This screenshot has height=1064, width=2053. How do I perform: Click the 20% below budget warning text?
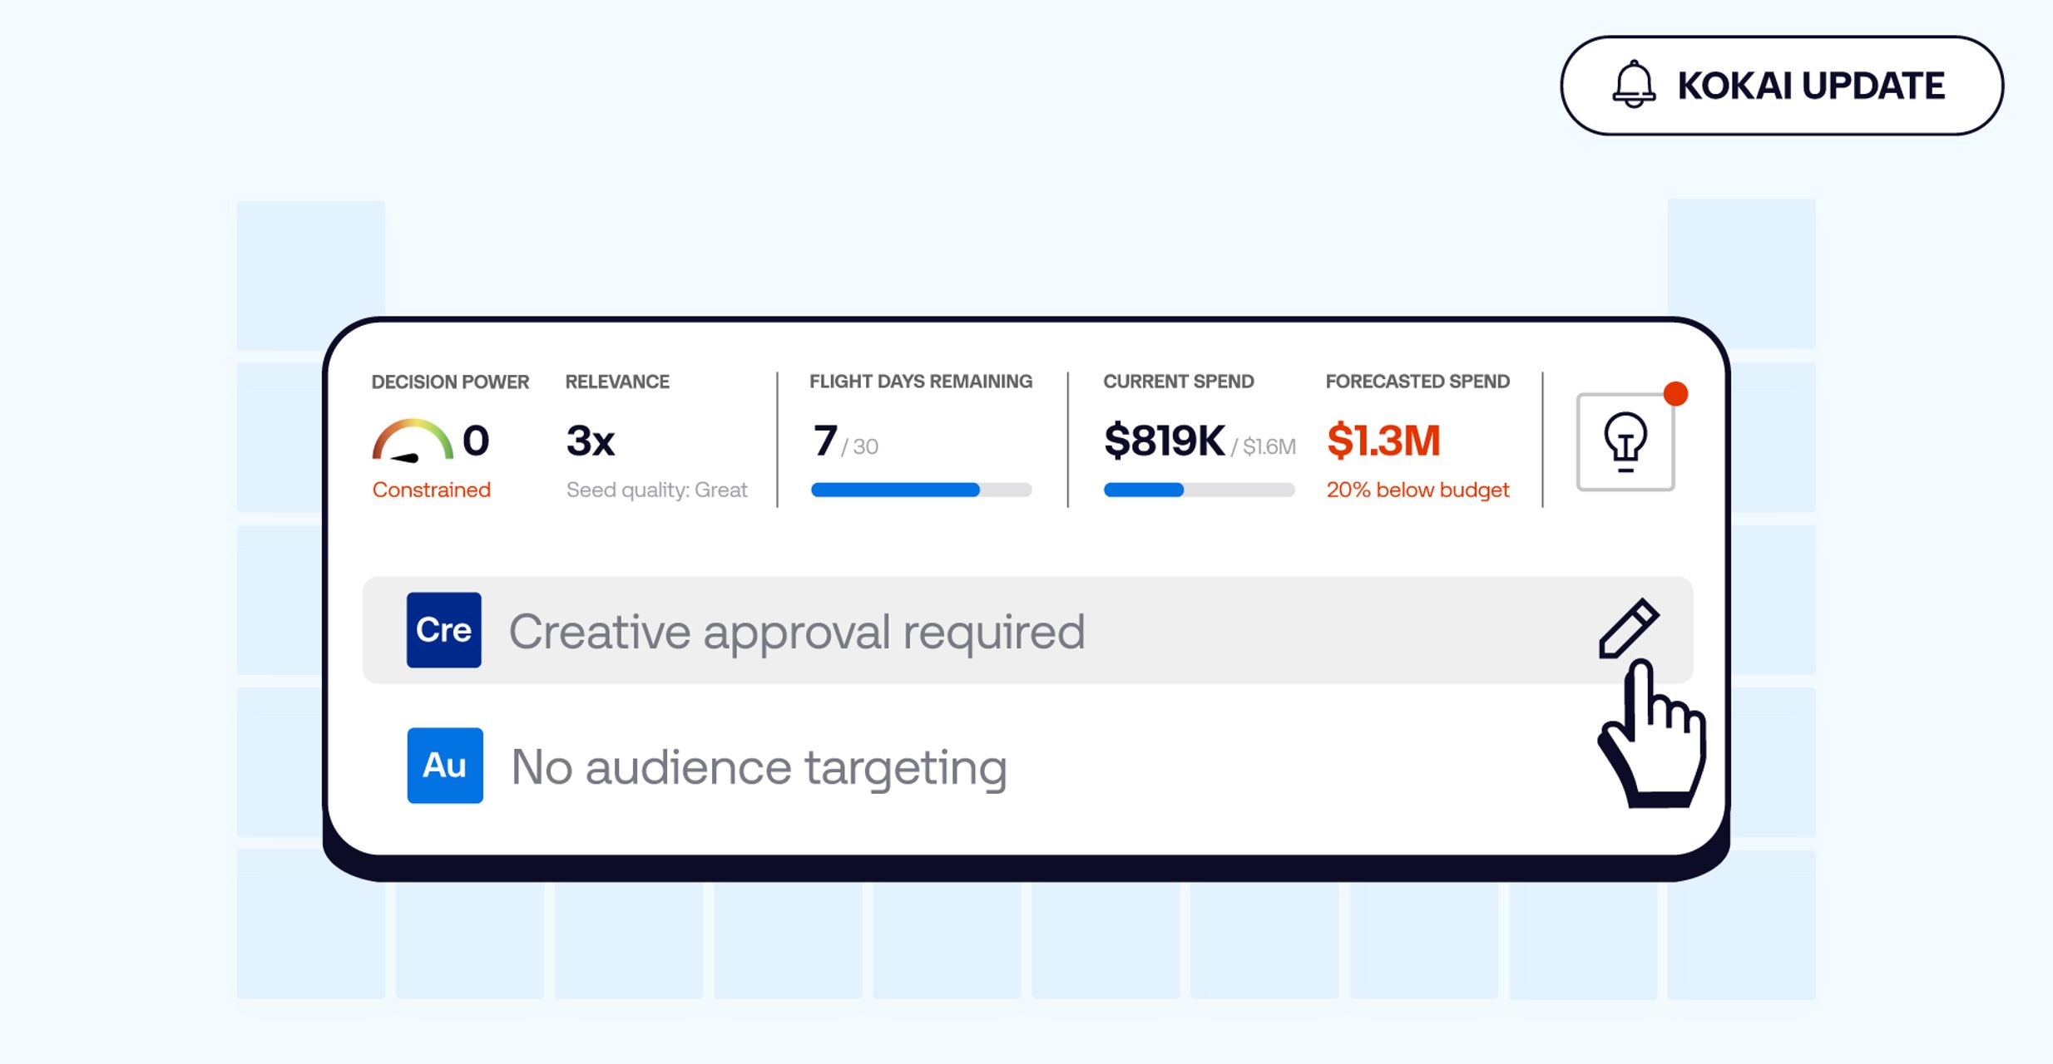pos(1417,490)
